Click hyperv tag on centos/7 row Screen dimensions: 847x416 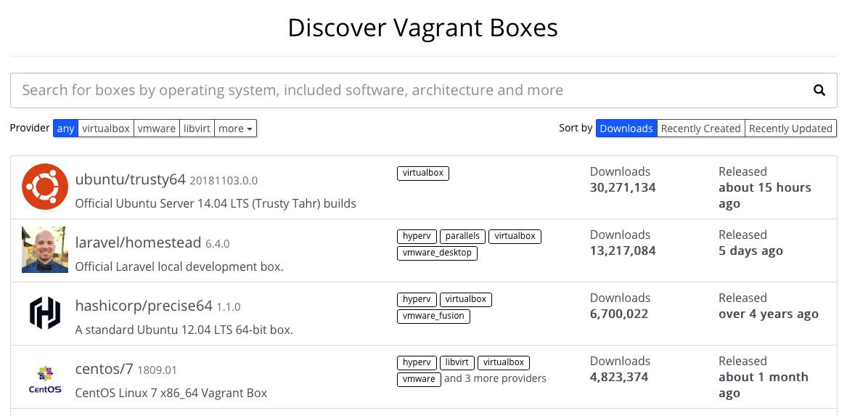(417, 362)
